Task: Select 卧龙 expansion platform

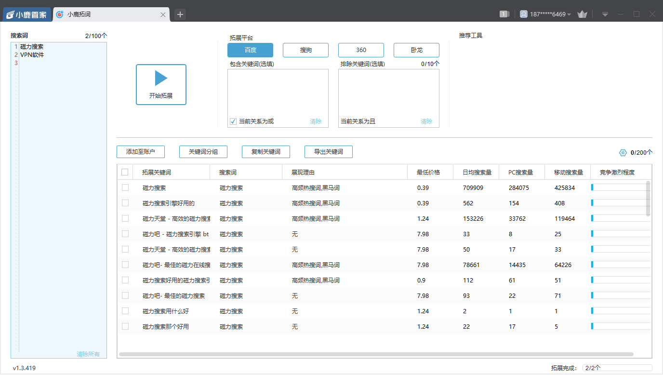Action: 416,50
